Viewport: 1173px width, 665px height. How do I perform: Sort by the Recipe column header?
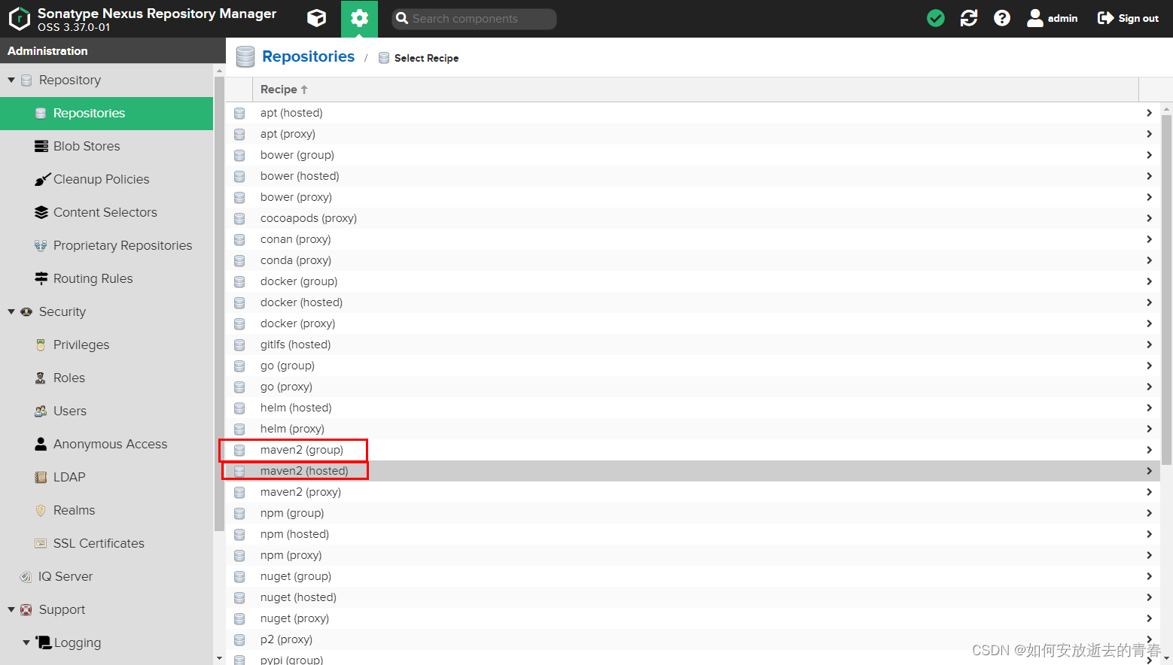(695, 90)
